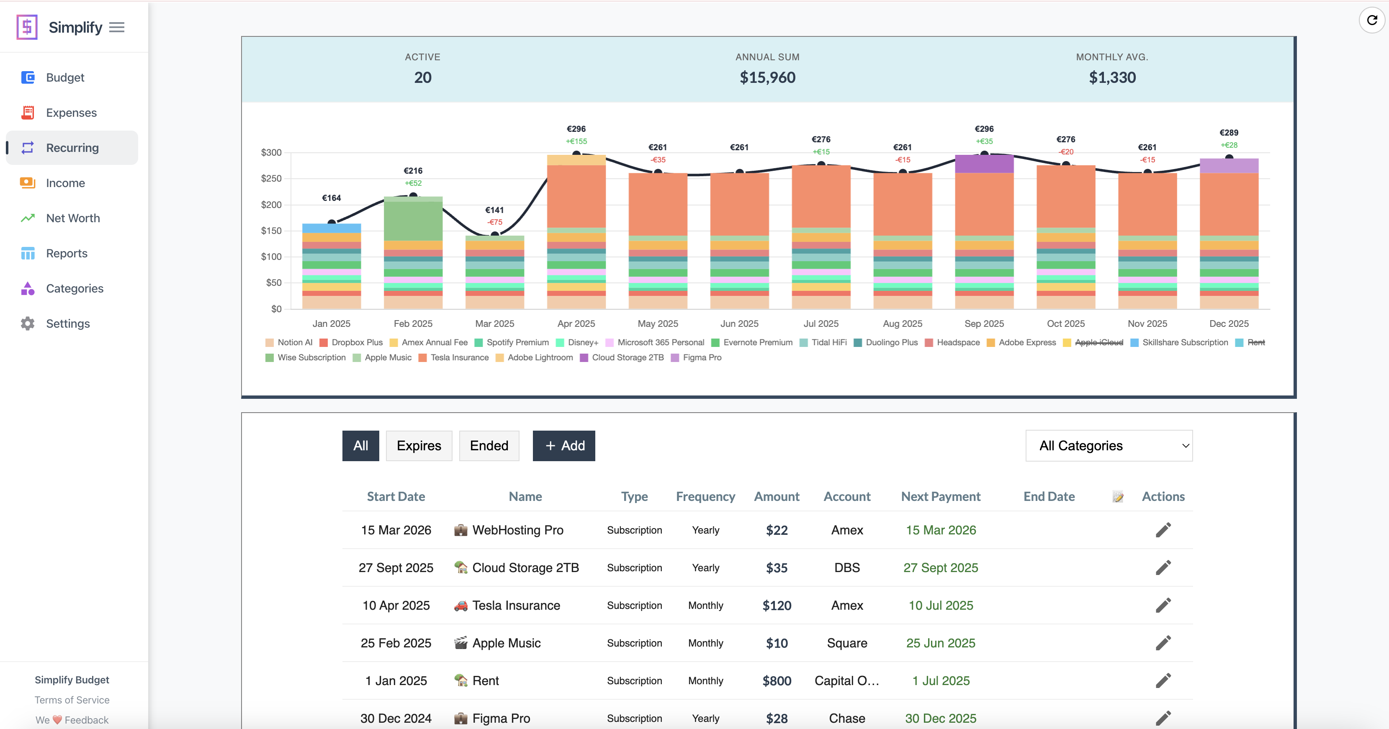Add a new recurring item
The width and height of the screenshot is (1389, 729).
pyautogui.click(x=564, y=446)
